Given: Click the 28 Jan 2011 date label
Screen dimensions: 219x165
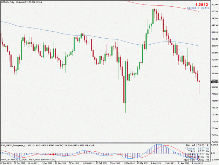Looking at the screenshot, I should pyautogui.click(x=61, y=163).
